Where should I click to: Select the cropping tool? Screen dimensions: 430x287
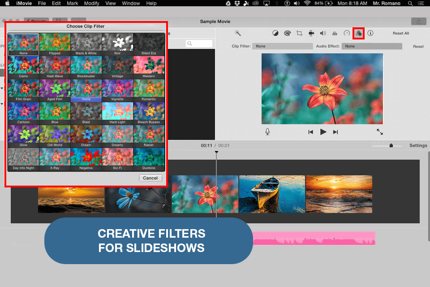coord(299,33)
